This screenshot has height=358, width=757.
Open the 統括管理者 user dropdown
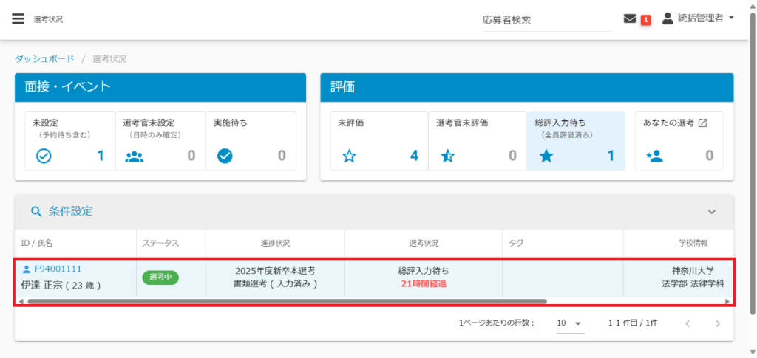tap(698, 18)
